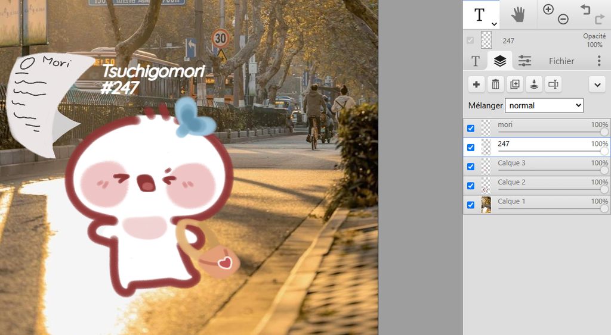Delete the selected layer
Image resolution: width=611 pixels, height=335 pixels.
pyautogui.click(x=495, y=84)
